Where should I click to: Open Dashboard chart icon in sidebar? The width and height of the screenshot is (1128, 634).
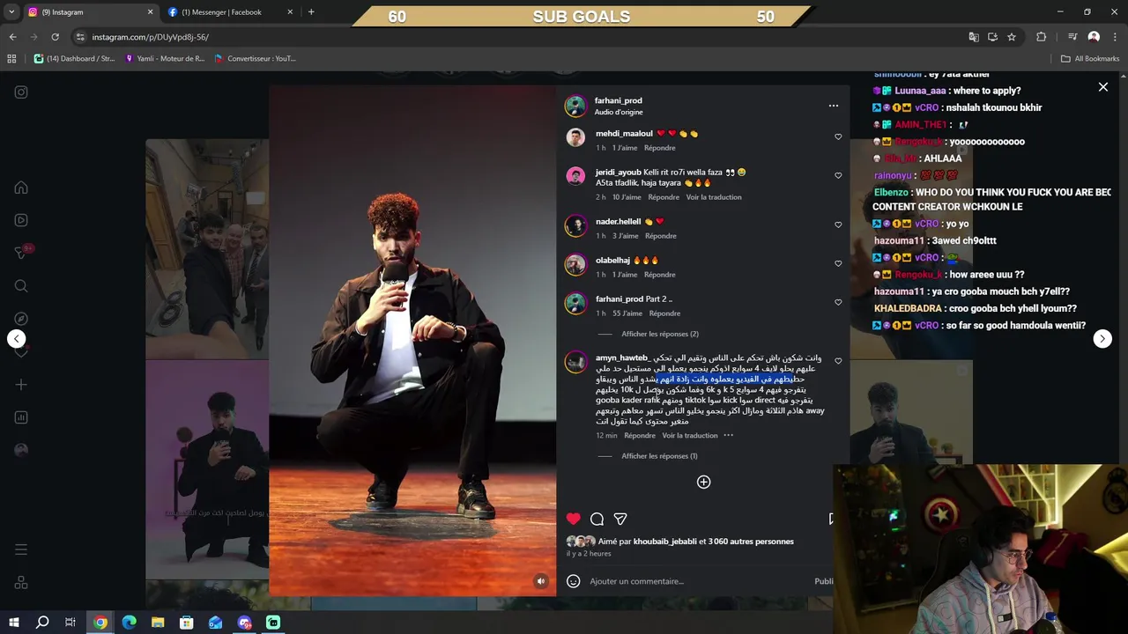coord(21,417)
